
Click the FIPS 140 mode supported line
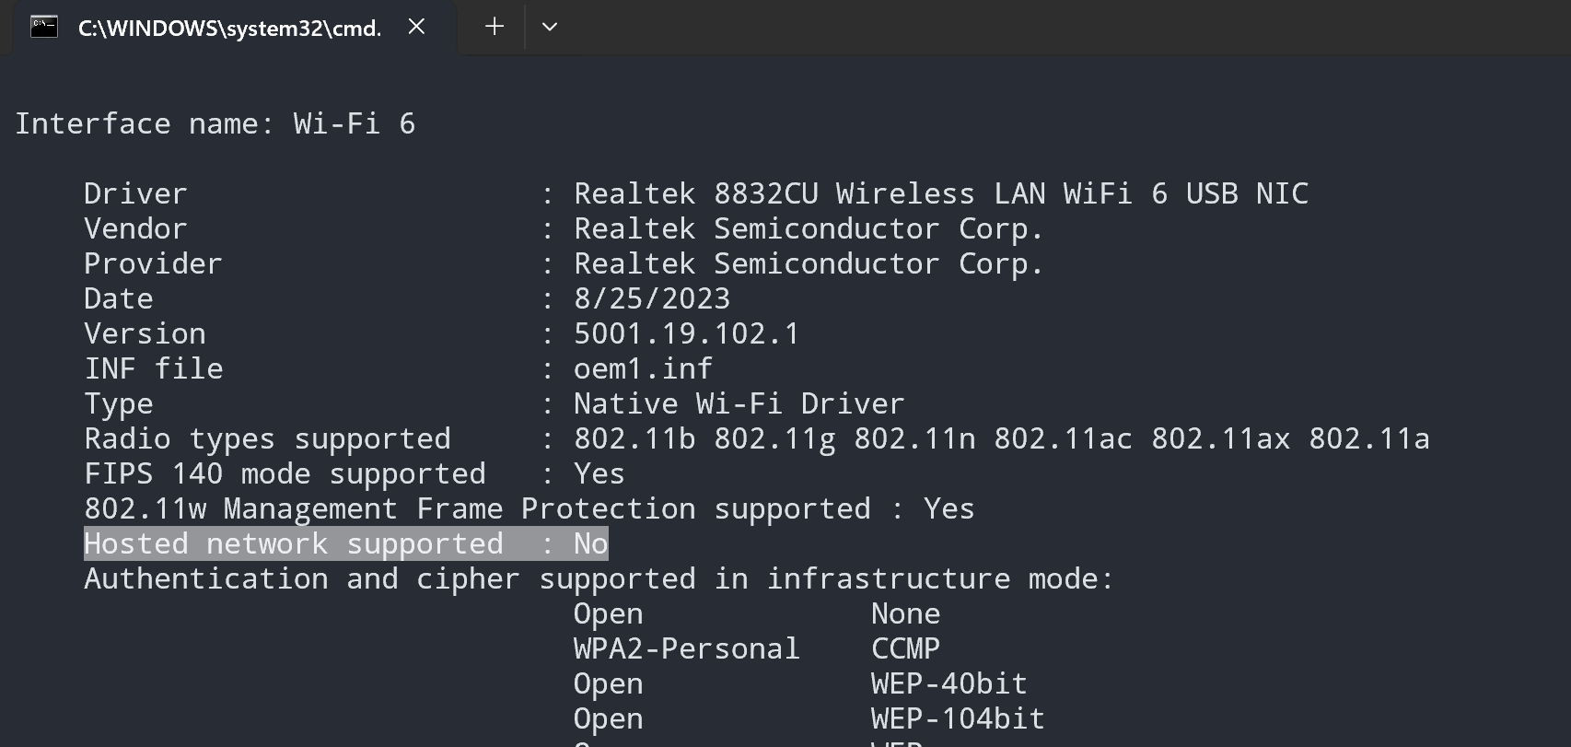[x=355, y=474]
